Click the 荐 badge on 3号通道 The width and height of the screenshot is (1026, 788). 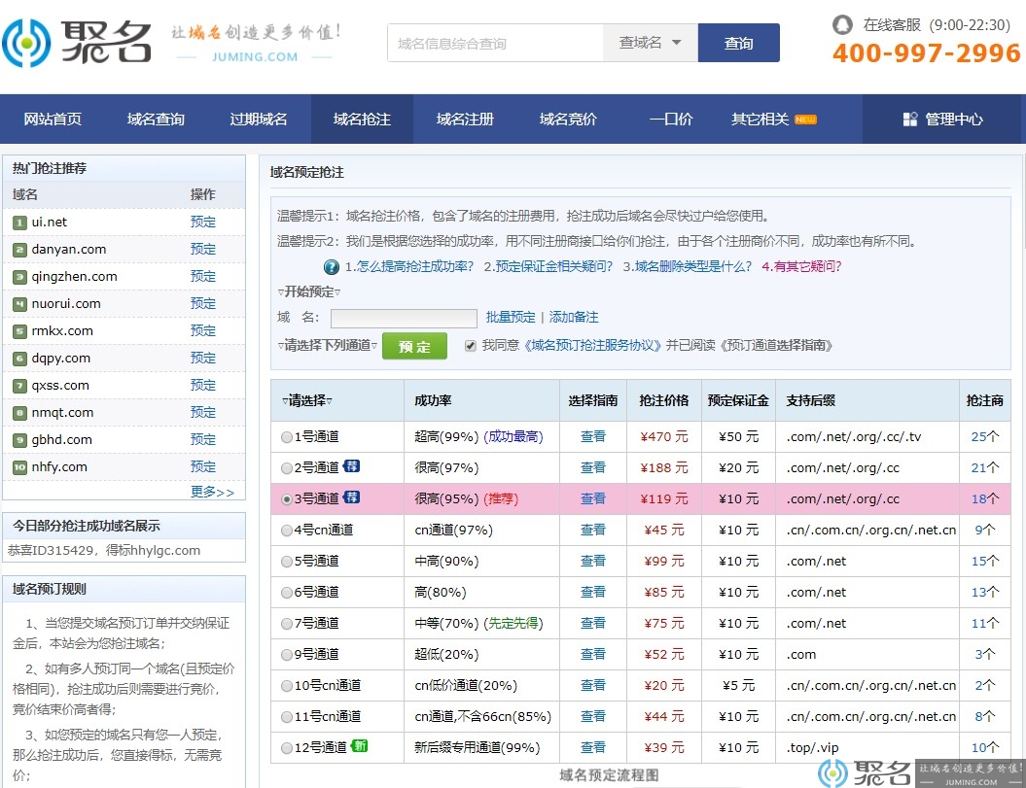coord(351,497)
